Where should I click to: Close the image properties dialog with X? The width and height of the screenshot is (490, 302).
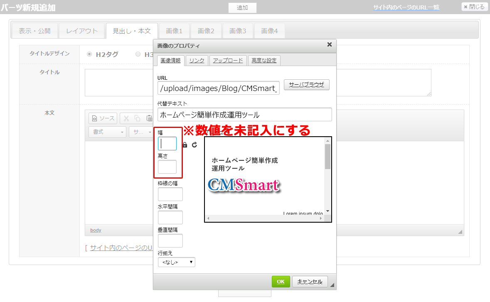tap(330, 44)
